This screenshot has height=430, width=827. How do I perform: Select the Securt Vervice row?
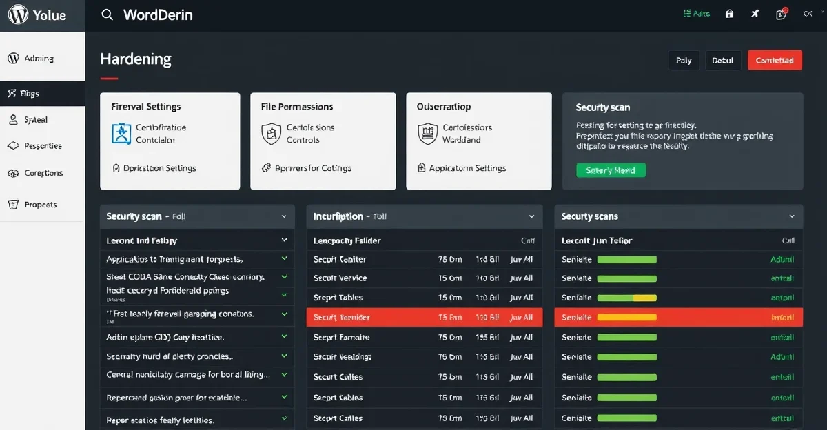tap(425, 278)
